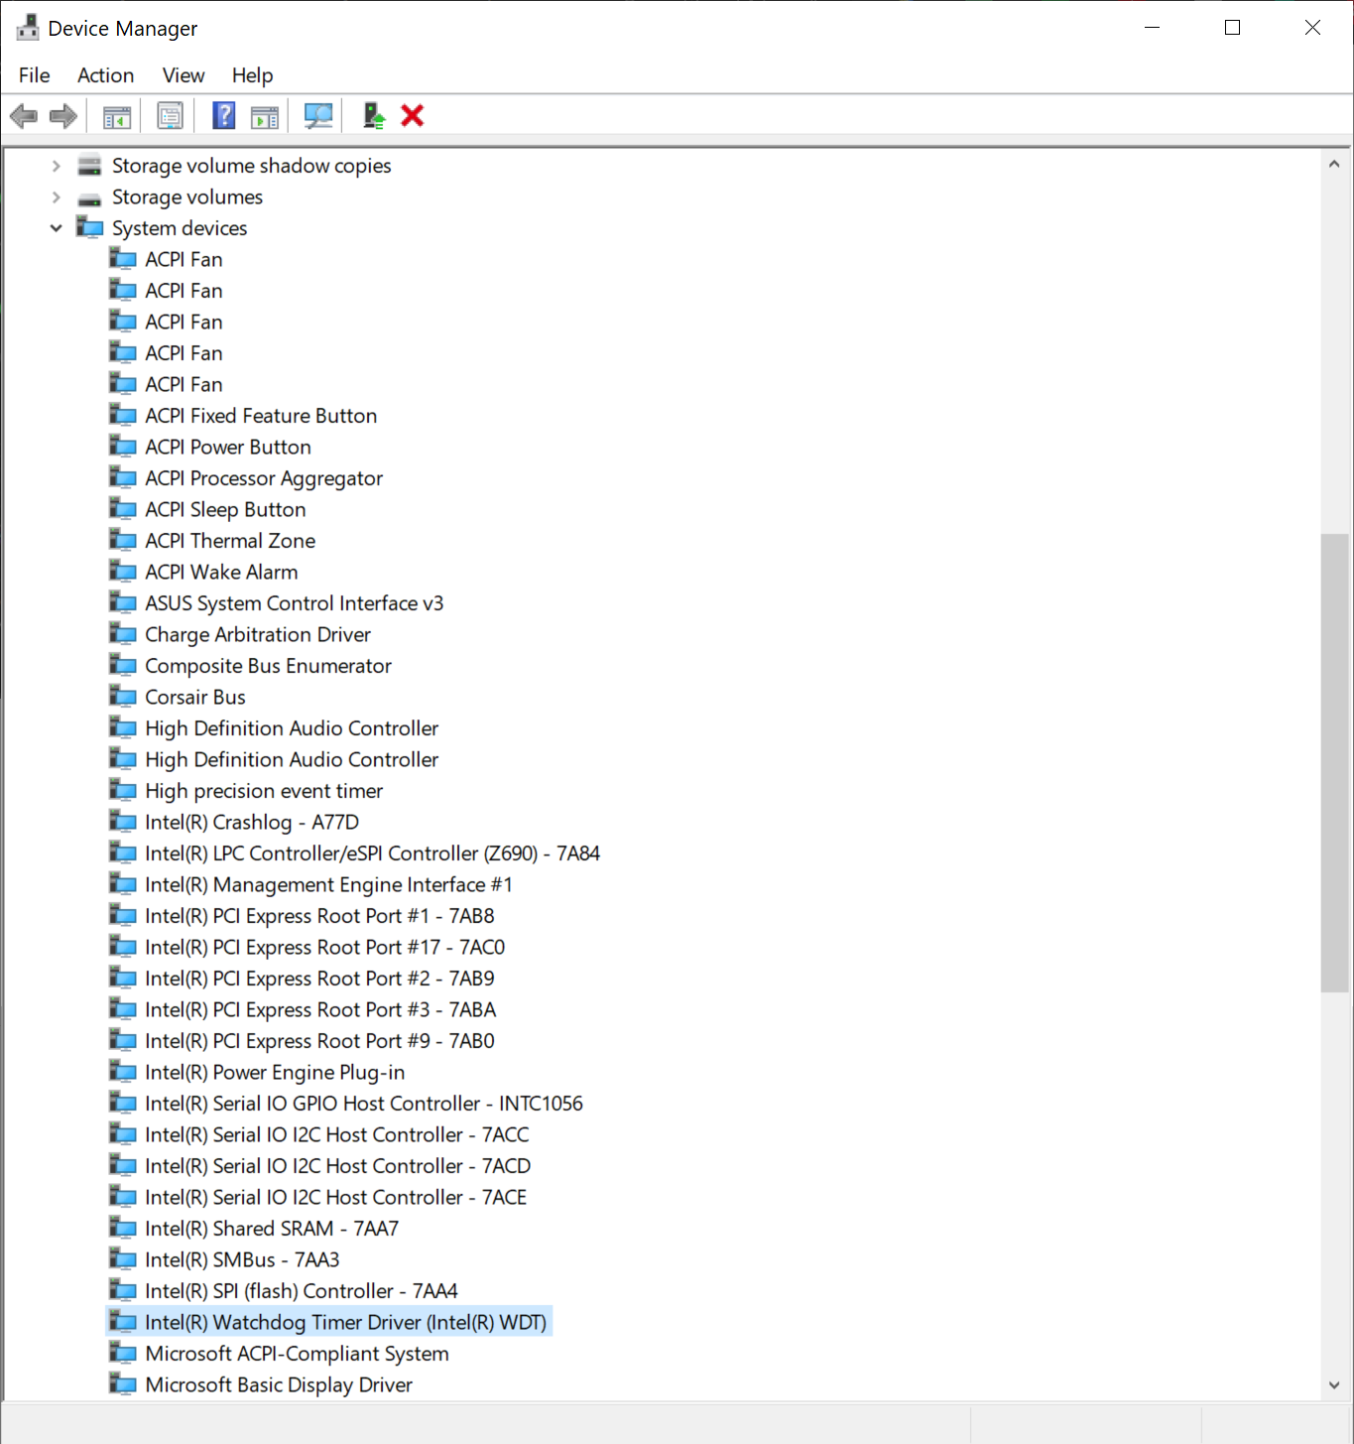This screenshot has width=1354, height=1444.
Task: Click the System devices category icon
Action: coord(90,227)
